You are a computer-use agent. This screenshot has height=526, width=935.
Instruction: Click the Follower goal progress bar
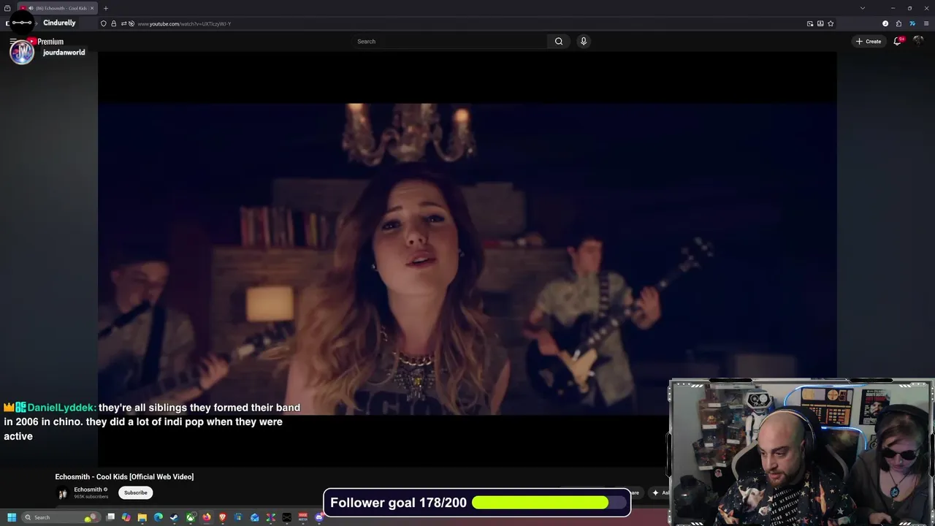click(x=550, y=503)
